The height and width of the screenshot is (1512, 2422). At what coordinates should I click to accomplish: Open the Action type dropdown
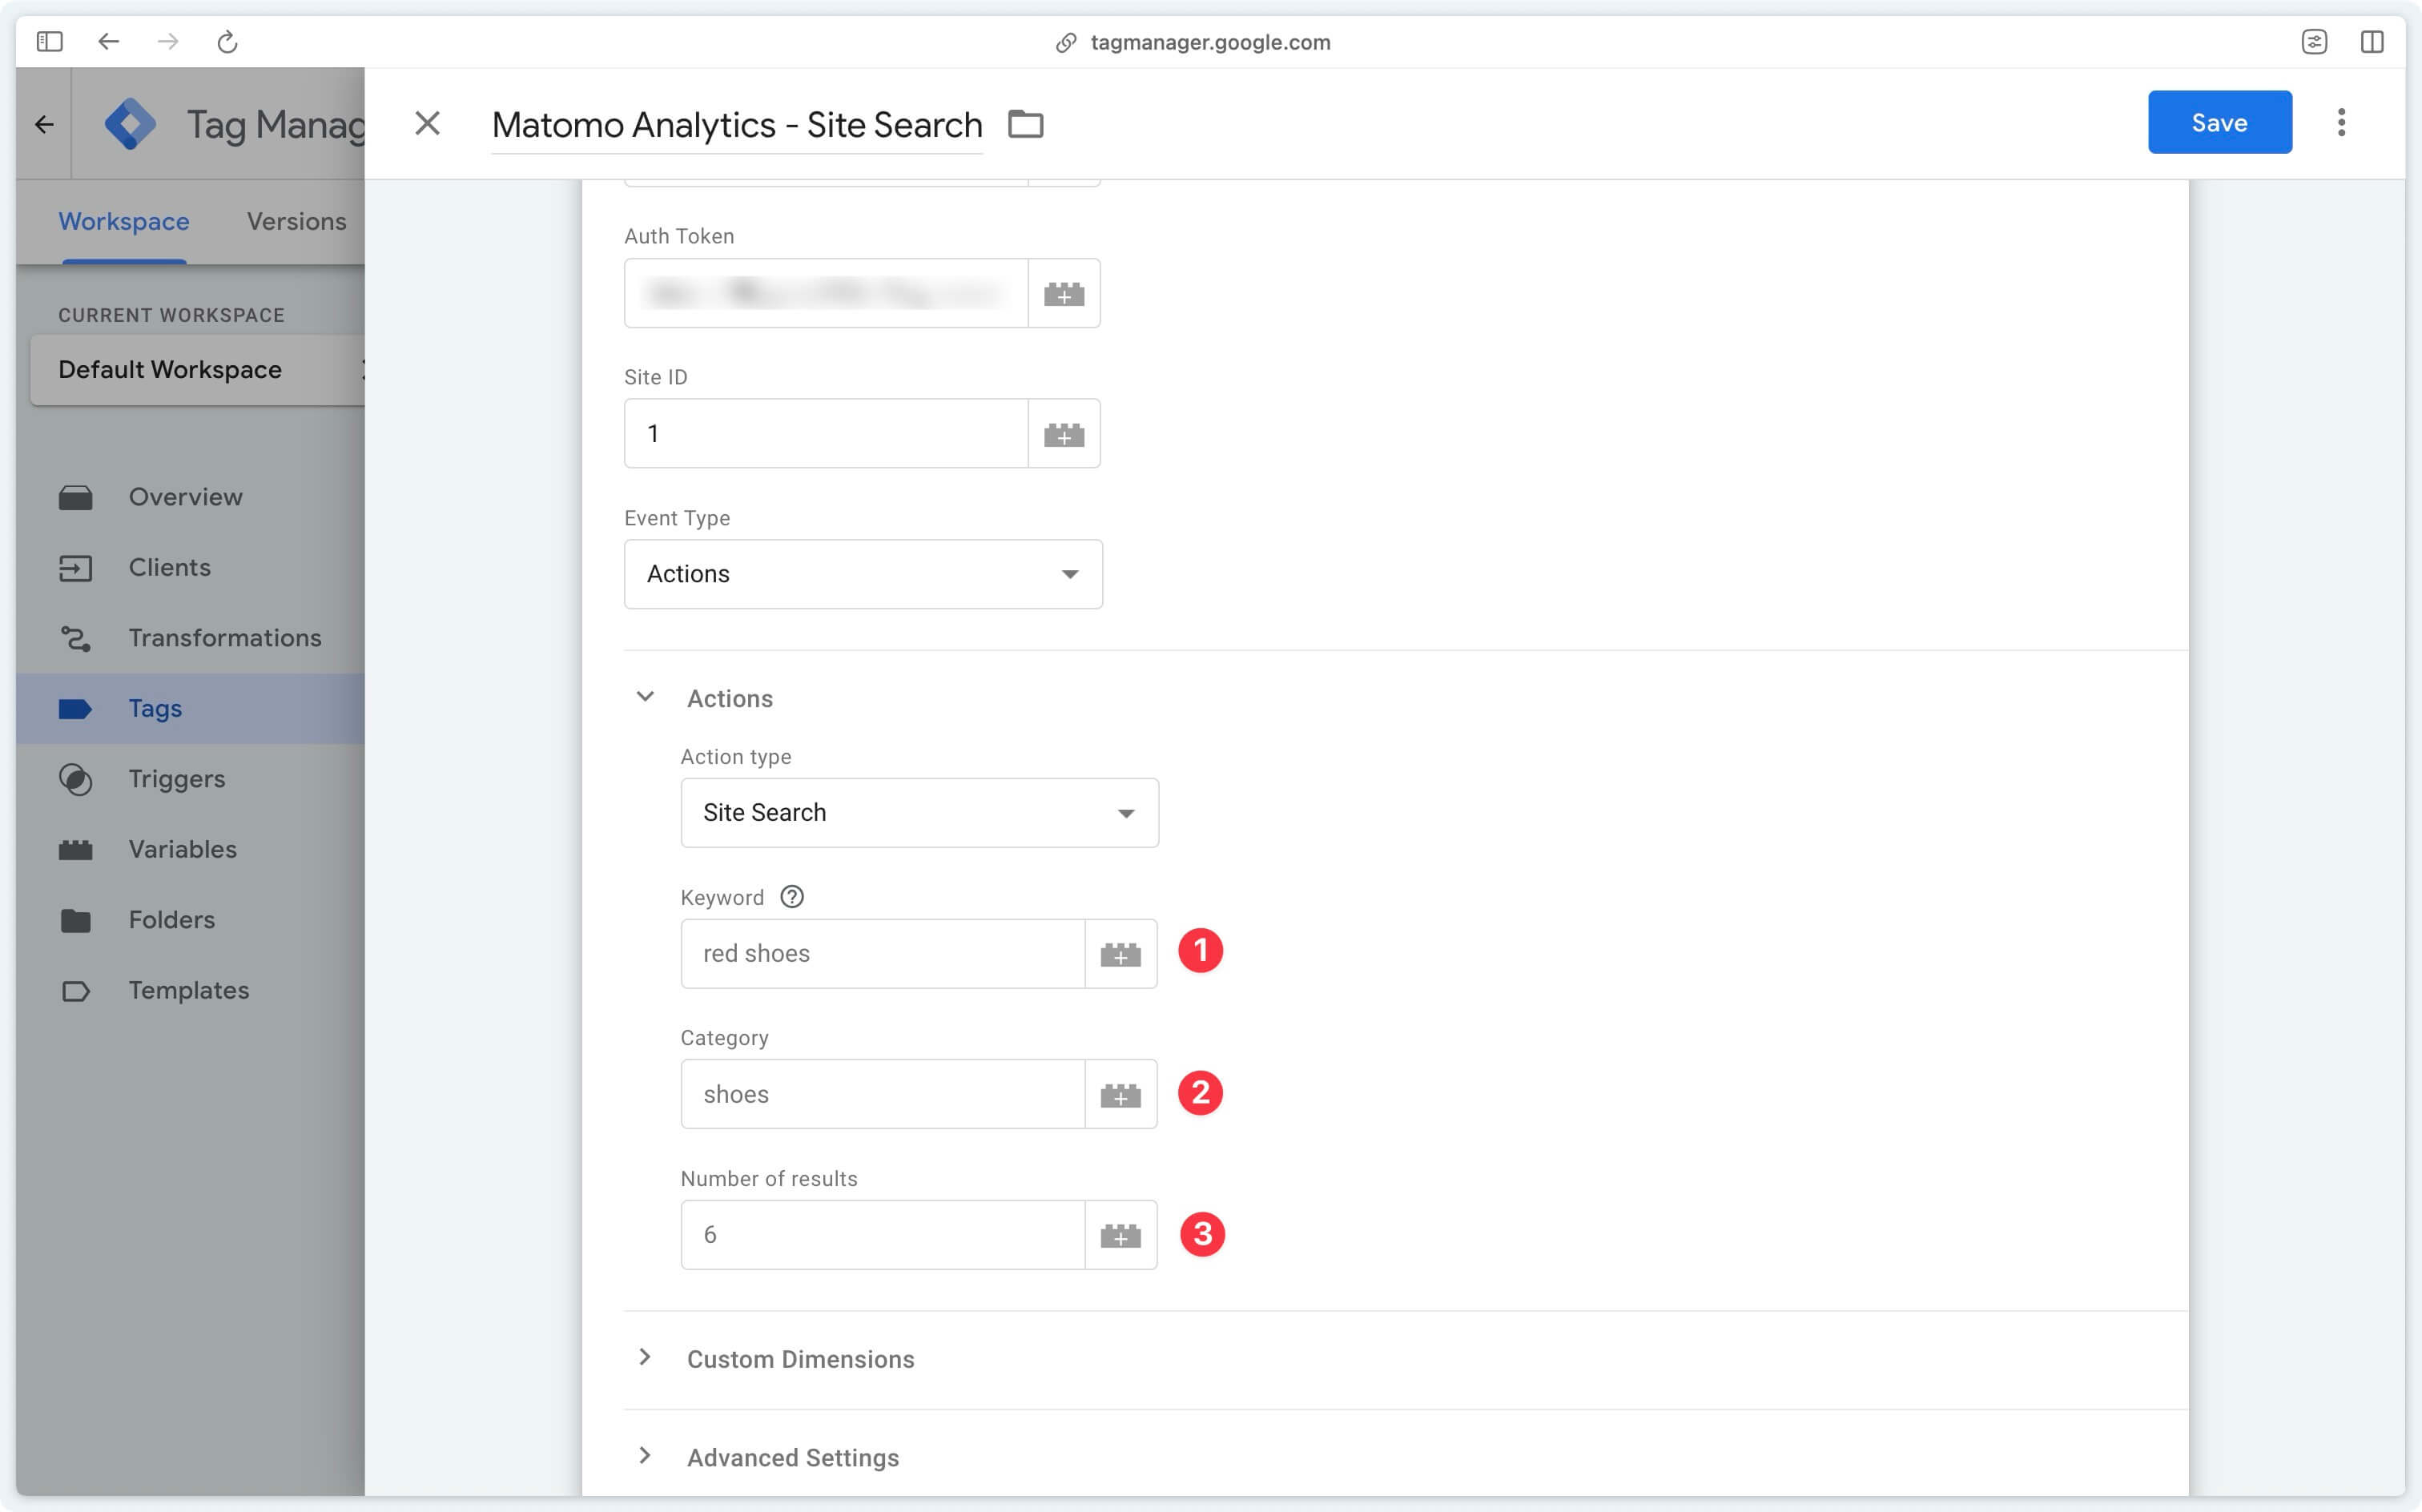coord(919,813)
